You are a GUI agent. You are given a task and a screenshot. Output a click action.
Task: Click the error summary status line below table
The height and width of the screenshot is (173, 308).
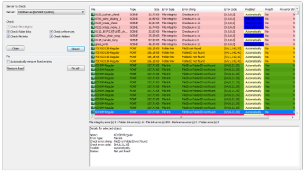(154, 122)
